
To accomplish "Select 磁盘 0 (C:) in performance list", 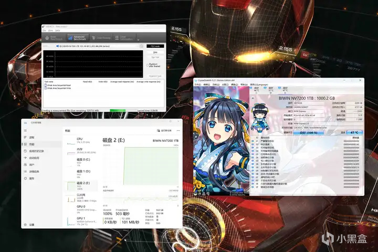I will (x=81, y=162).
